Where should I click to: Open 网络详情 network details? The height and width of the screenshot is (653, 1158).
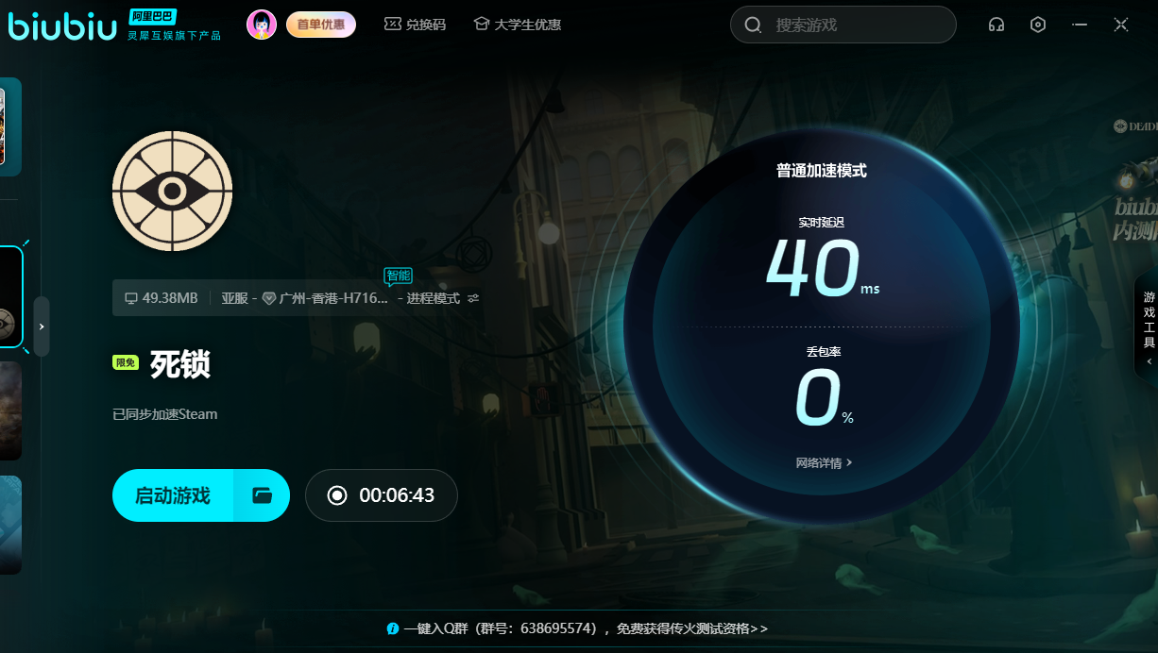coord(824,463)
